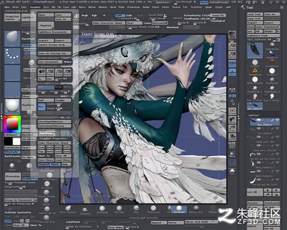Select the Move Topological brush on bottom shelf

click(x=68, y=209)
